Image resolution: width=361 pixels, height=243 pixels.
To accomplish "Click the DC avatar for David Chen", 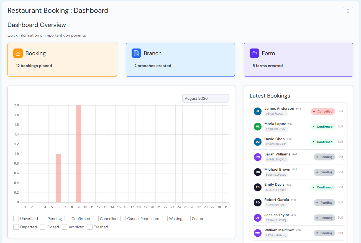I will point(258,142).
